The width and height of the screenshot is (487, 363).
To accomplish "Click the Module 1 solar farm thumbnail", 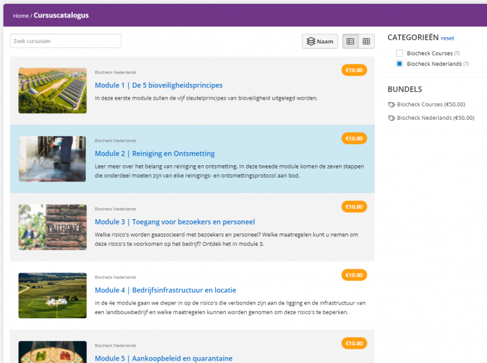I will click(53, 91).
